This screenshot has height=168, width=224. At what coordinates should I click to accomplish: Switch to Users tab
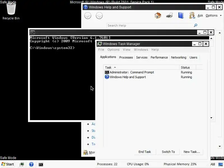(193, 57)
